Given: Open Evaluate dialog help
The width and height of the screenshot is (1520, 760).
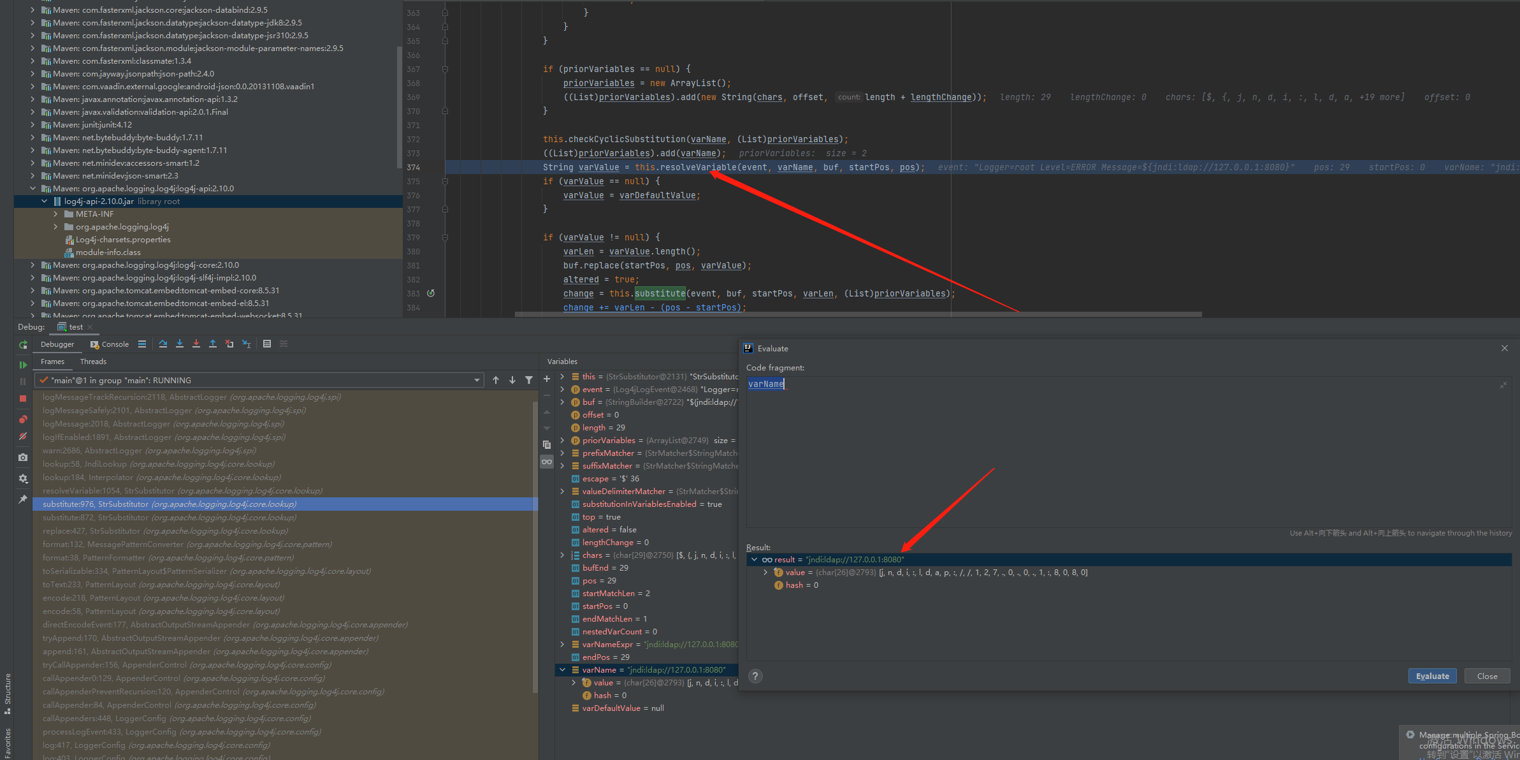Looking at the screenshot, I should click(x=755, y=676).
